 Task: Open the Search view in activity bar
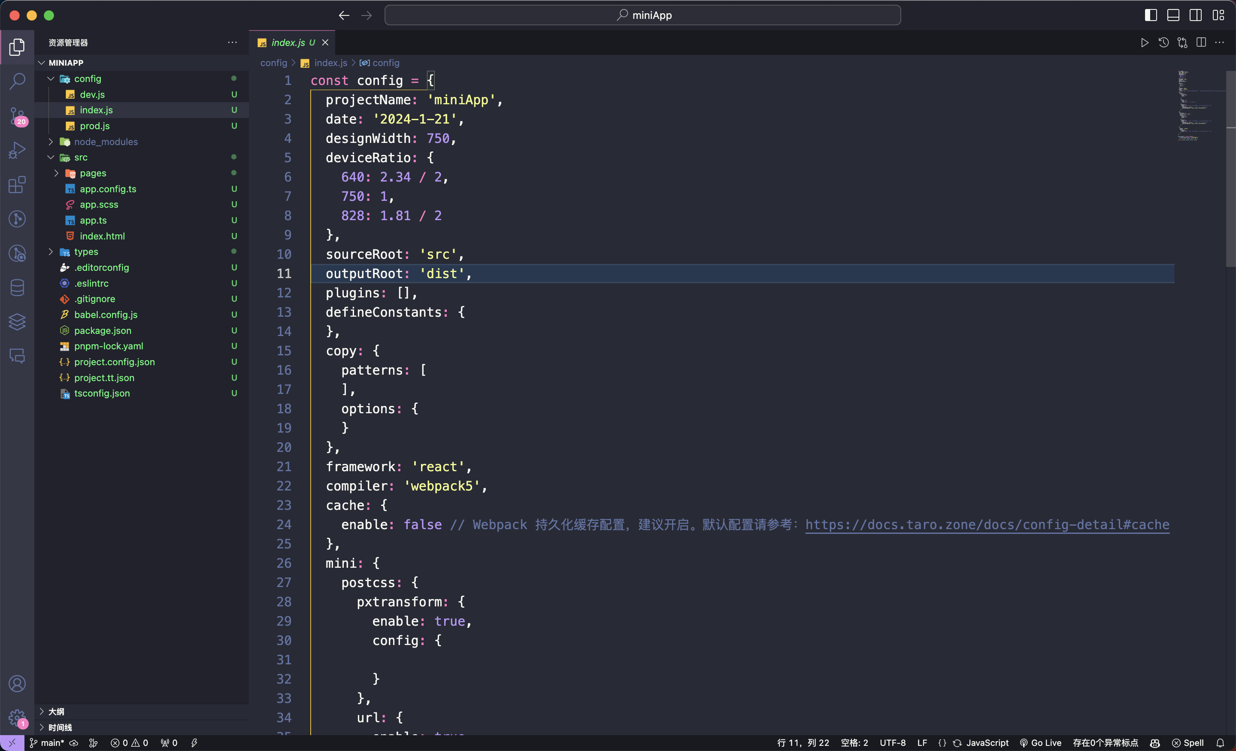[17, 81]
